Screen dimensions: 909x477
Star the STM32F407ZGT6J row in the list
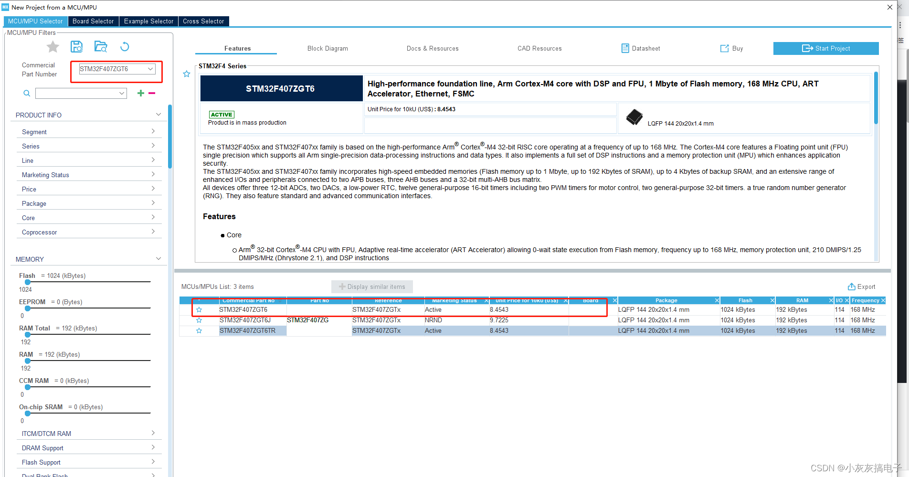[x=199, y=320]
